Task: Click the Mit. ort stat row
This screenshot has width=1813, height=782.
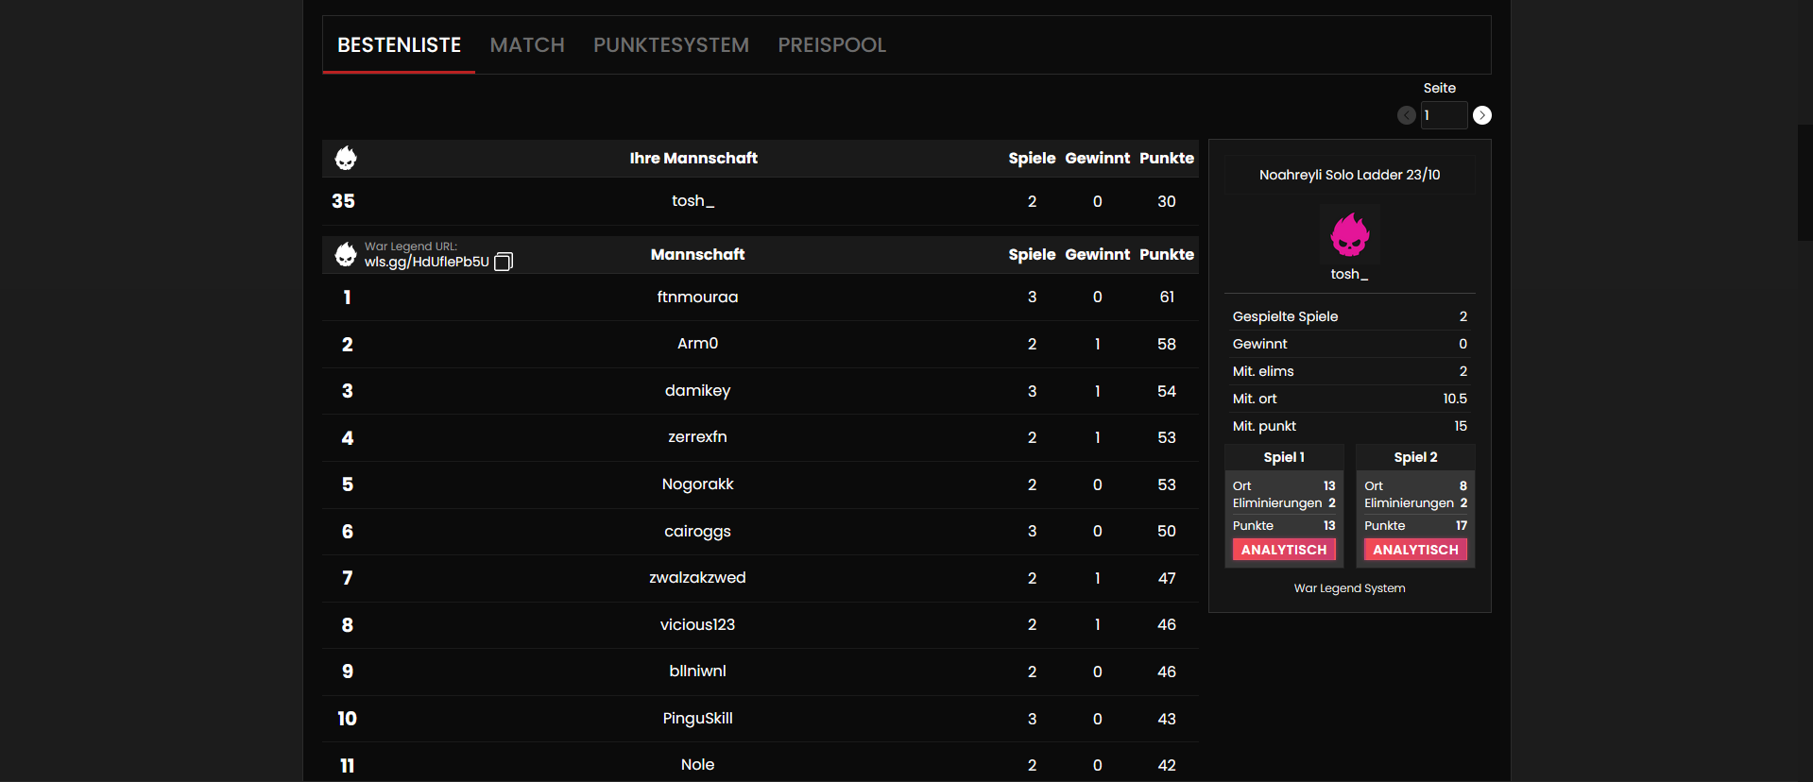Action: pyautogui.click(x=1349, y=399)
